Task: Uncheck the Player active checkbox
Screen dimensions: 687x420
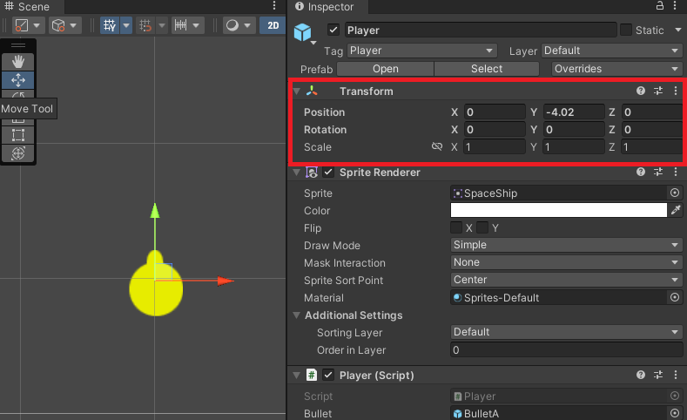Action: tap(333, 30)
